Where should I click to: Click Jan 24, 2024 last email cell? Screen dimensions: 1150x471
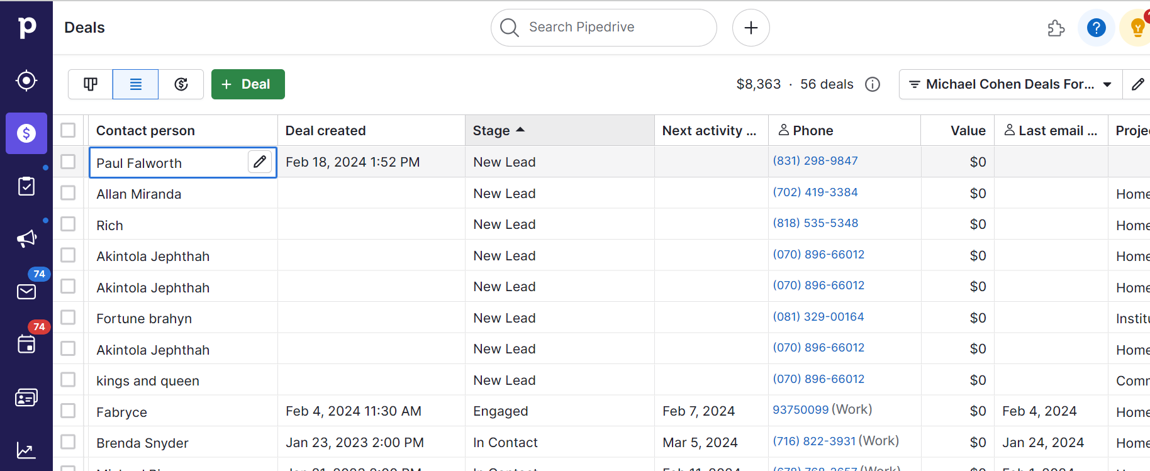point(1051,443)
